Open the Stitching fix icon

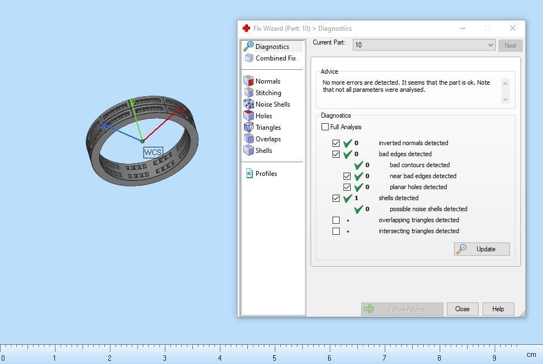click(248, 92)
